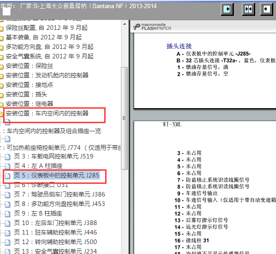Click line A - 仪表板中的控制单元 -J285-
The width and height of the screenshot is (276, 254).
point(213,54)
